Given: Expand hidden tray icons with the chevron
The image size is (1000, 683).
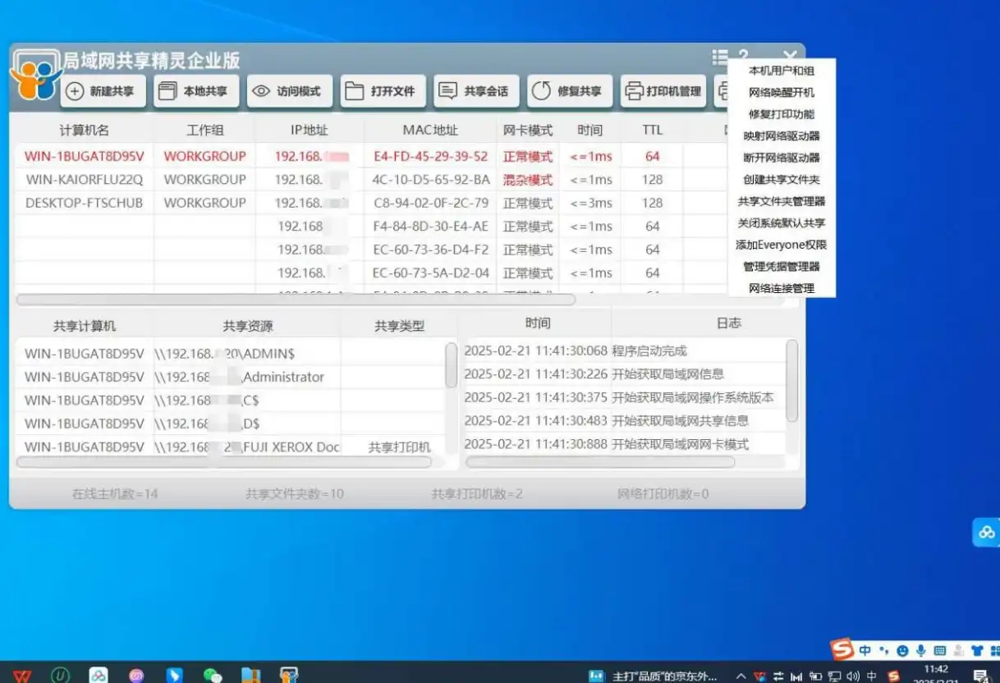Looking at the screenshot, I should pos(742,676).
